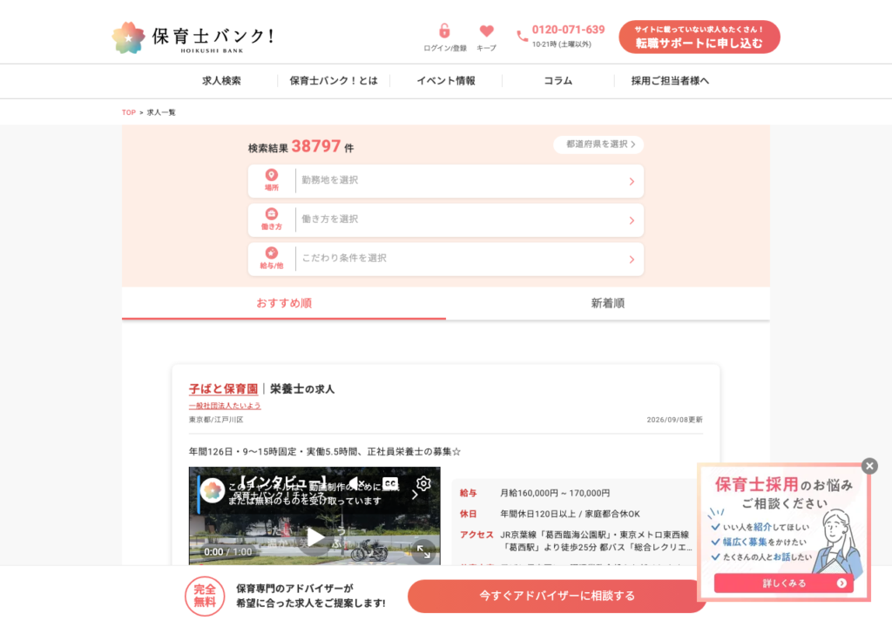Image resolution: width=892 pixels, height=627 pixels.
Task: Toggle video closed captions CC
Action: (390, 483)
